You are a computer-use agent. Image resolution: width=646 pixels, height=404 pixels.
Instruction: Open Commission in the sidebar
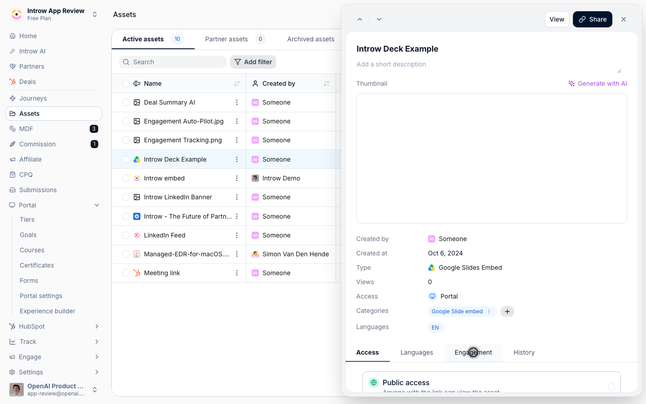[x=54, y=144]
